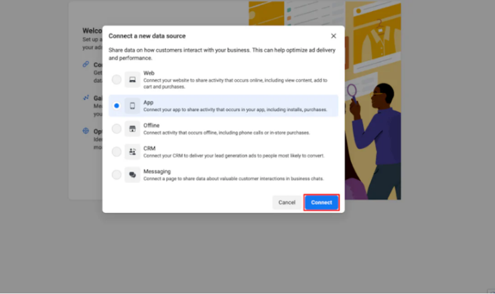
Task: Click the chart icon on background page
Action: (86, 98)
